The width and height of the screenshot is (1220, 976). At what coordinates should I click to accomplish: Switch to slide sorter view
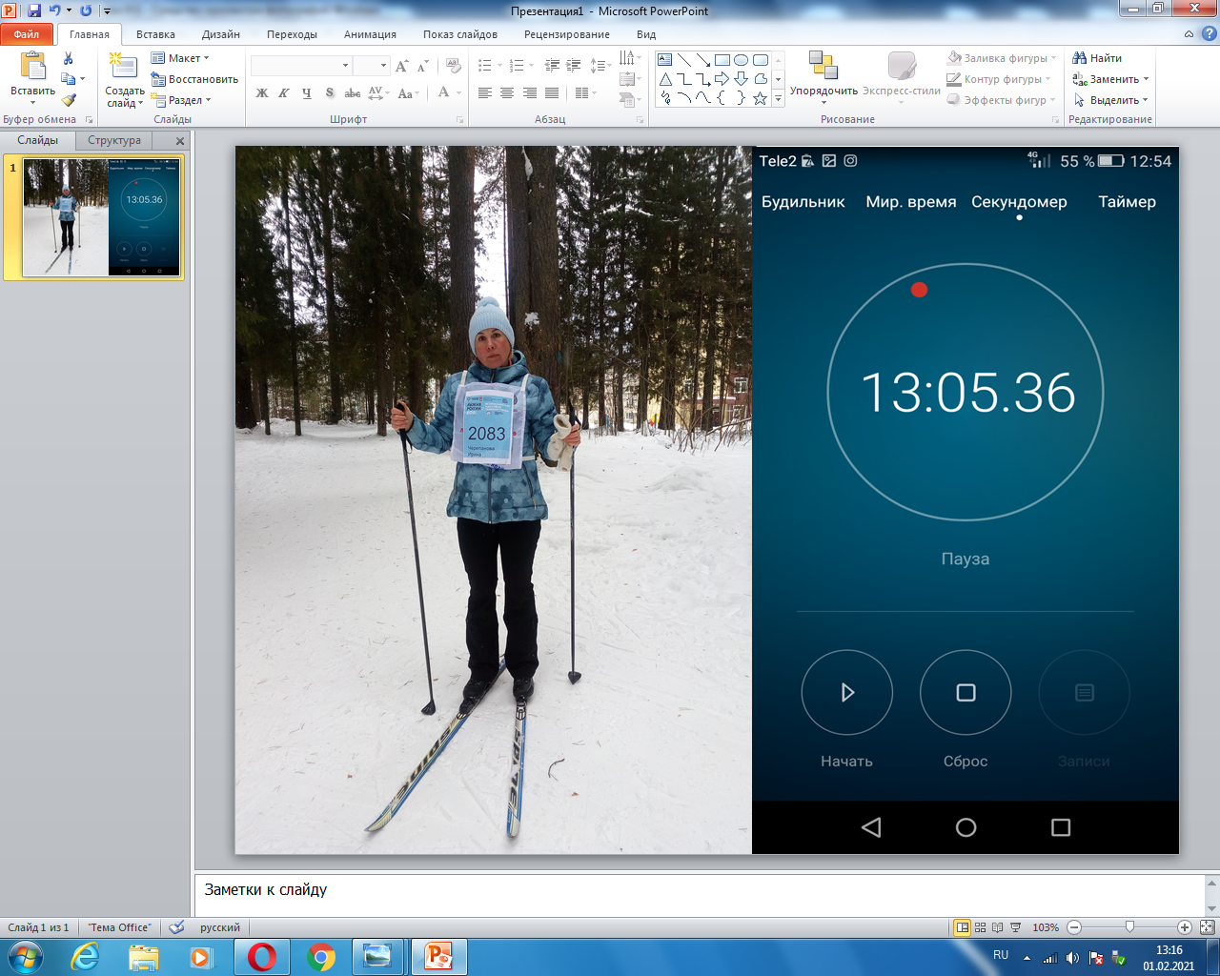980,927
